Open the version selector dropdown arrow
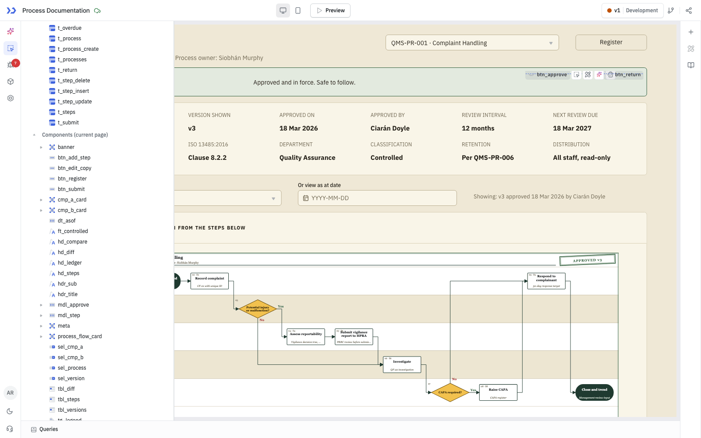Viewport: 701px width, 438px height. click(273, 198)
